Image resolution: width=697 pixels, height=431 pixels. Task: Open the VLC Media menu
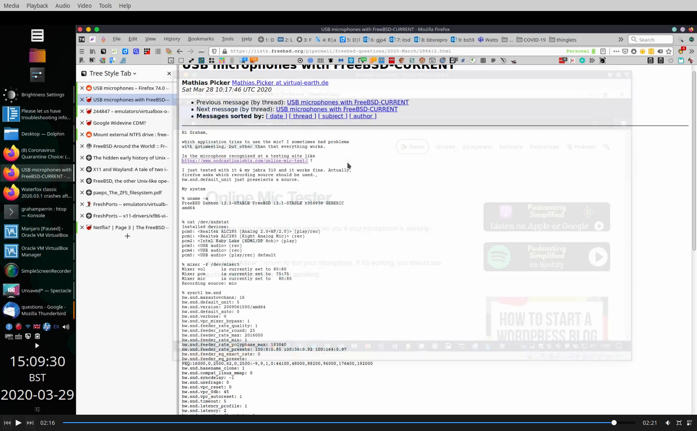[11, 6]
